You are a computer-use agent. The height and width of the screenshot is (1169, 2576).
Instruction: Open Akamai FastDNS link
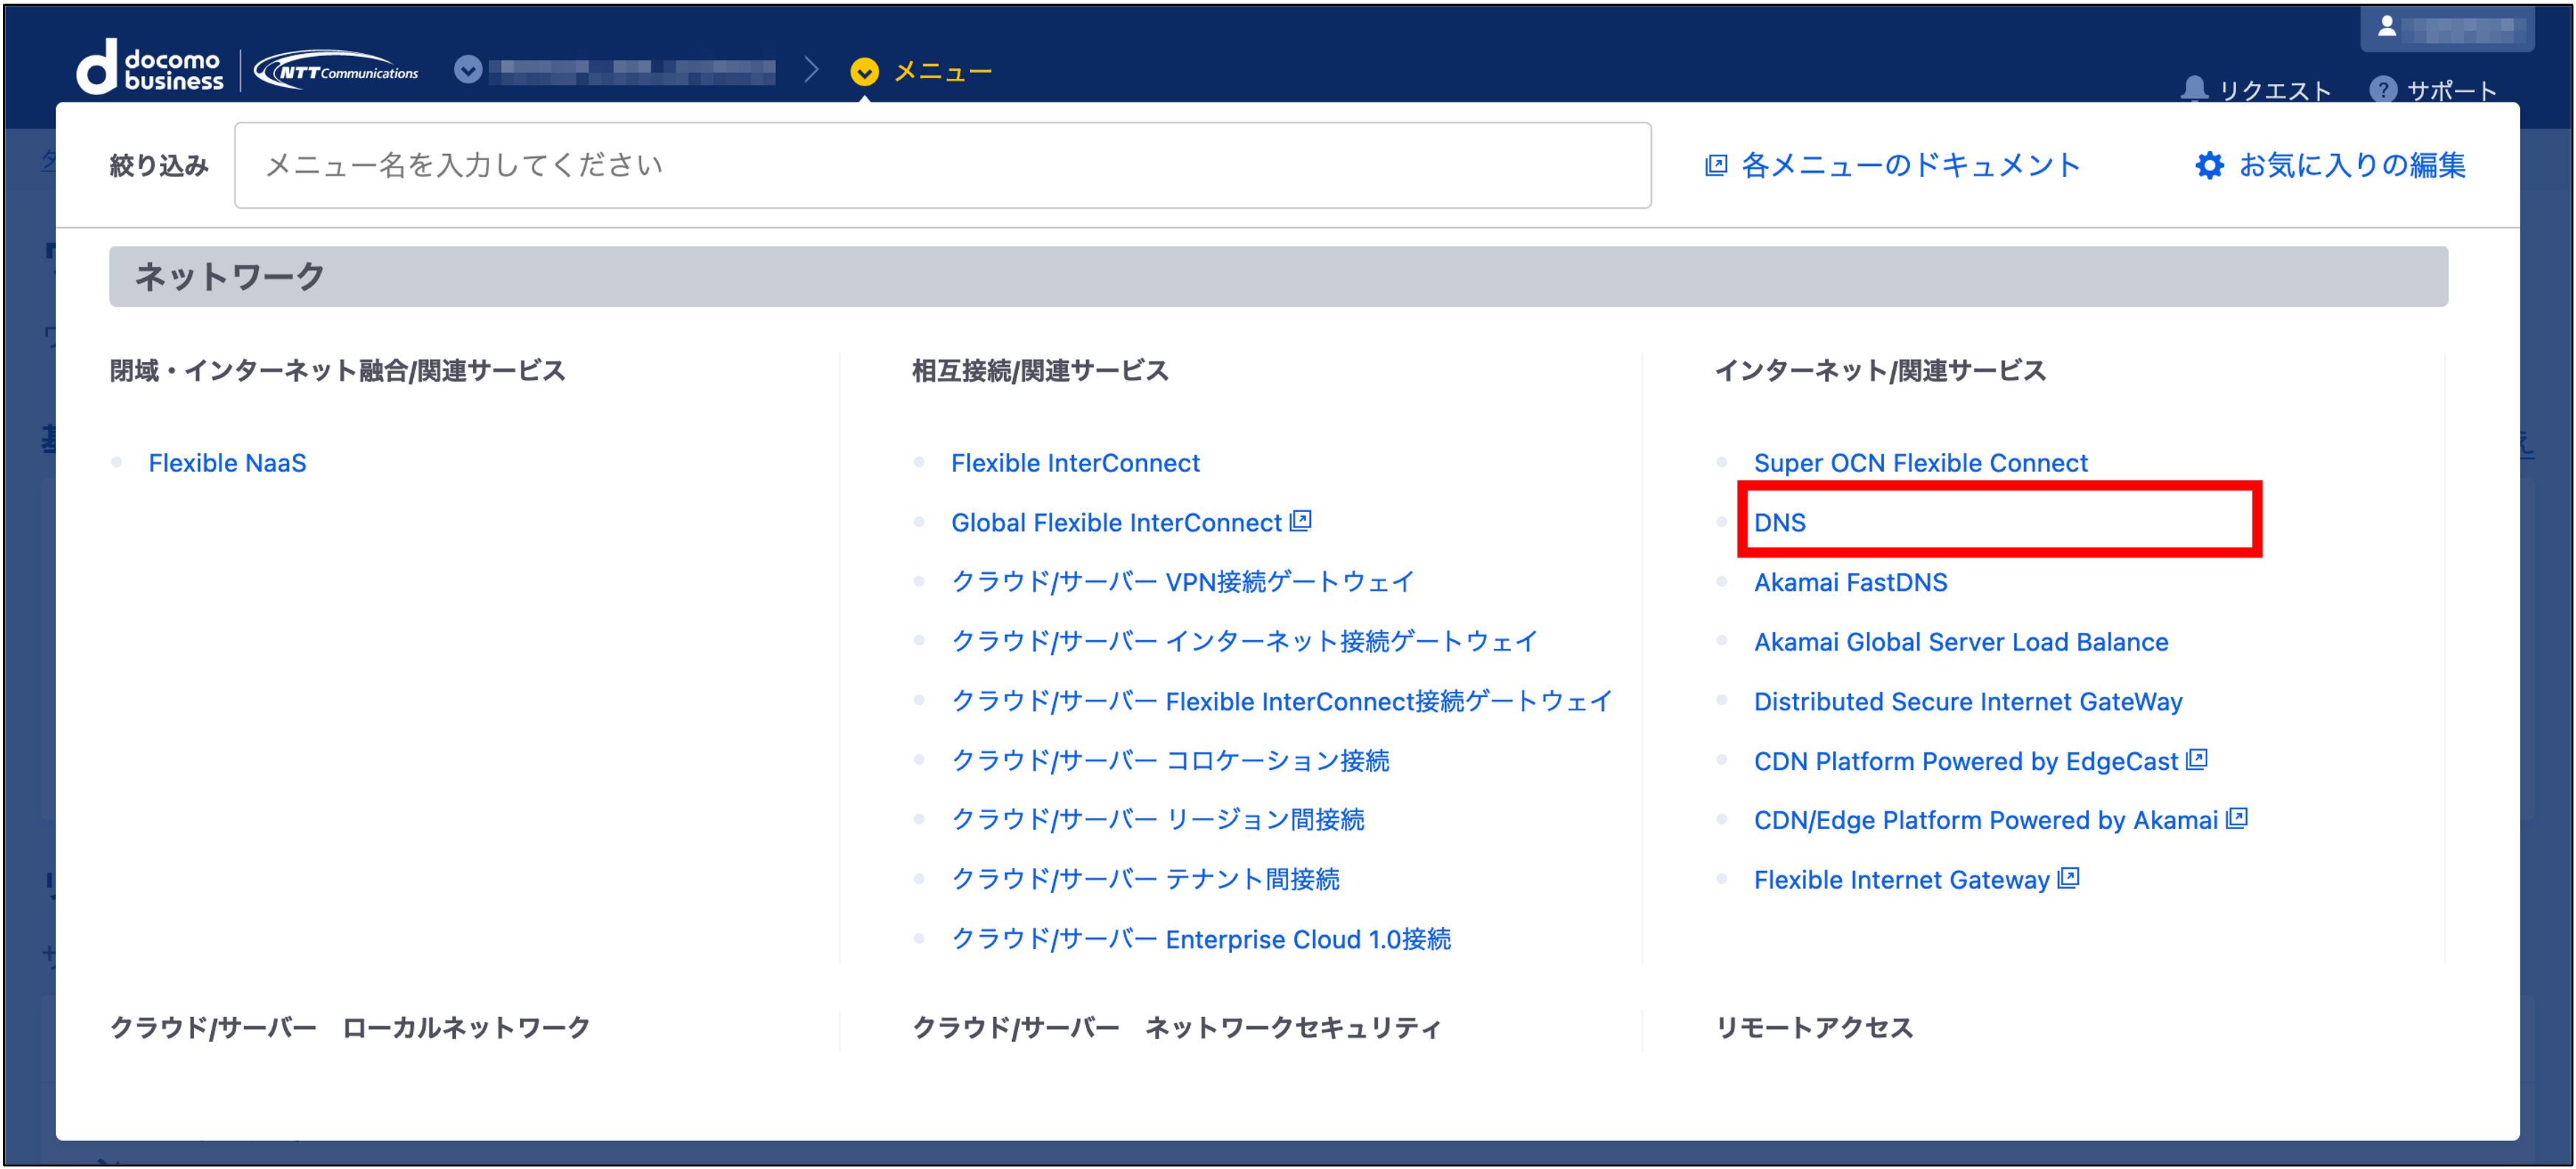(1850, 582)
